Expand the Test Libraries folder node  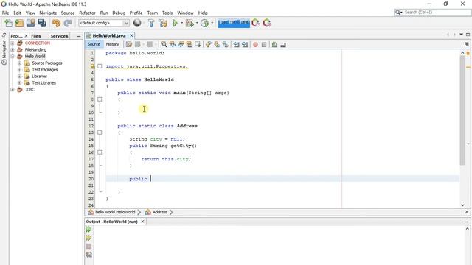click(x=19, y=82)
